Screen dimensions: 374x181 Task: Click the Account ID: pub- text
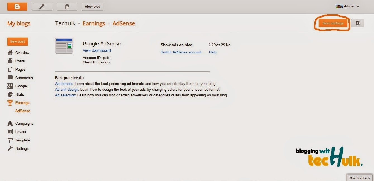click(96, 58)
